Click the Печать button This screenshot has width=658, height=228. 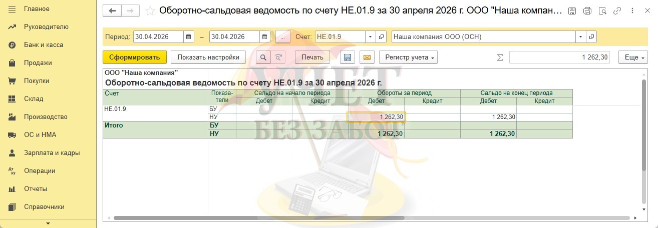(x=312, y=57)
